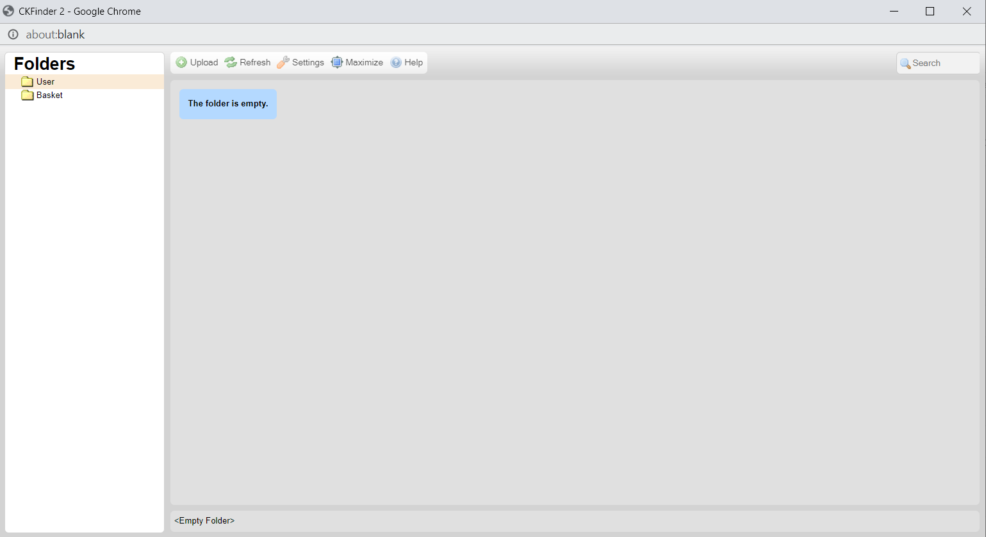Click the Refresh toolbar label
The image size is (986, 537).
pos(255,62)
